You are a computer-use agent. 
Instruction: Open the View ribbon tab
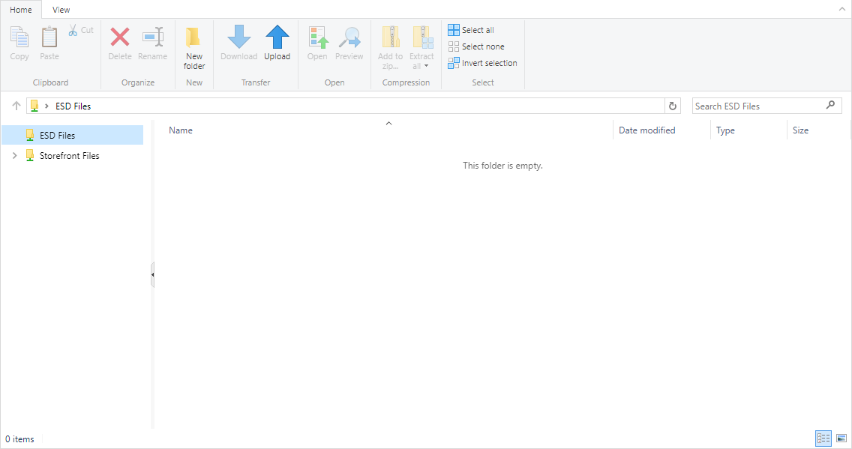pyautogui.click(x=61, y=10)
